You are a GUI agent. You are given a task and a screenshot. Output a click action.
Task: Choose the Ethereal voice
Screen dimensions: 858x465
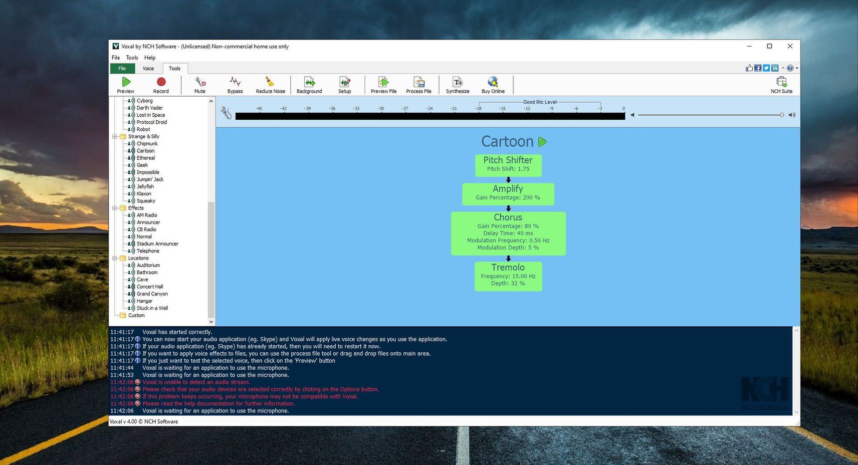tap(146, 158)
